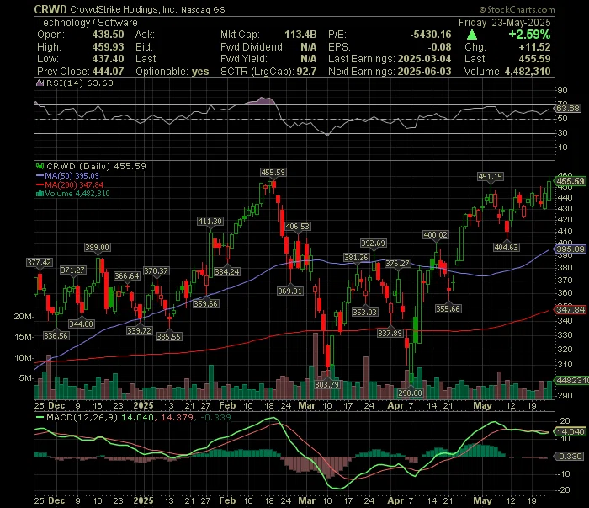Click the 63.68 RSI value axis tag
This screenshot has width=589, height=508.
pyautogui.click(x=568, y=109)
